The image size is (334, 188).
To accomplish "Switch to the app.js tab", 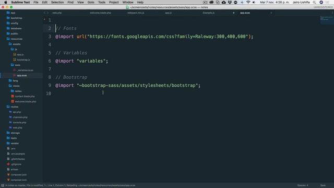I will (x=168, y=13).
